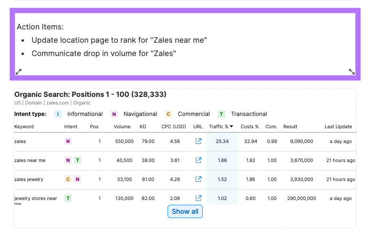Click the C intent badge for zales jewelry

pos(68,179)
